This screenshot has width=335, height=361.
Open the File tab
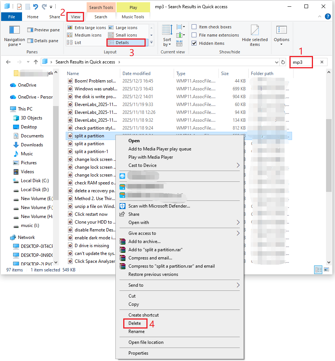12,17
